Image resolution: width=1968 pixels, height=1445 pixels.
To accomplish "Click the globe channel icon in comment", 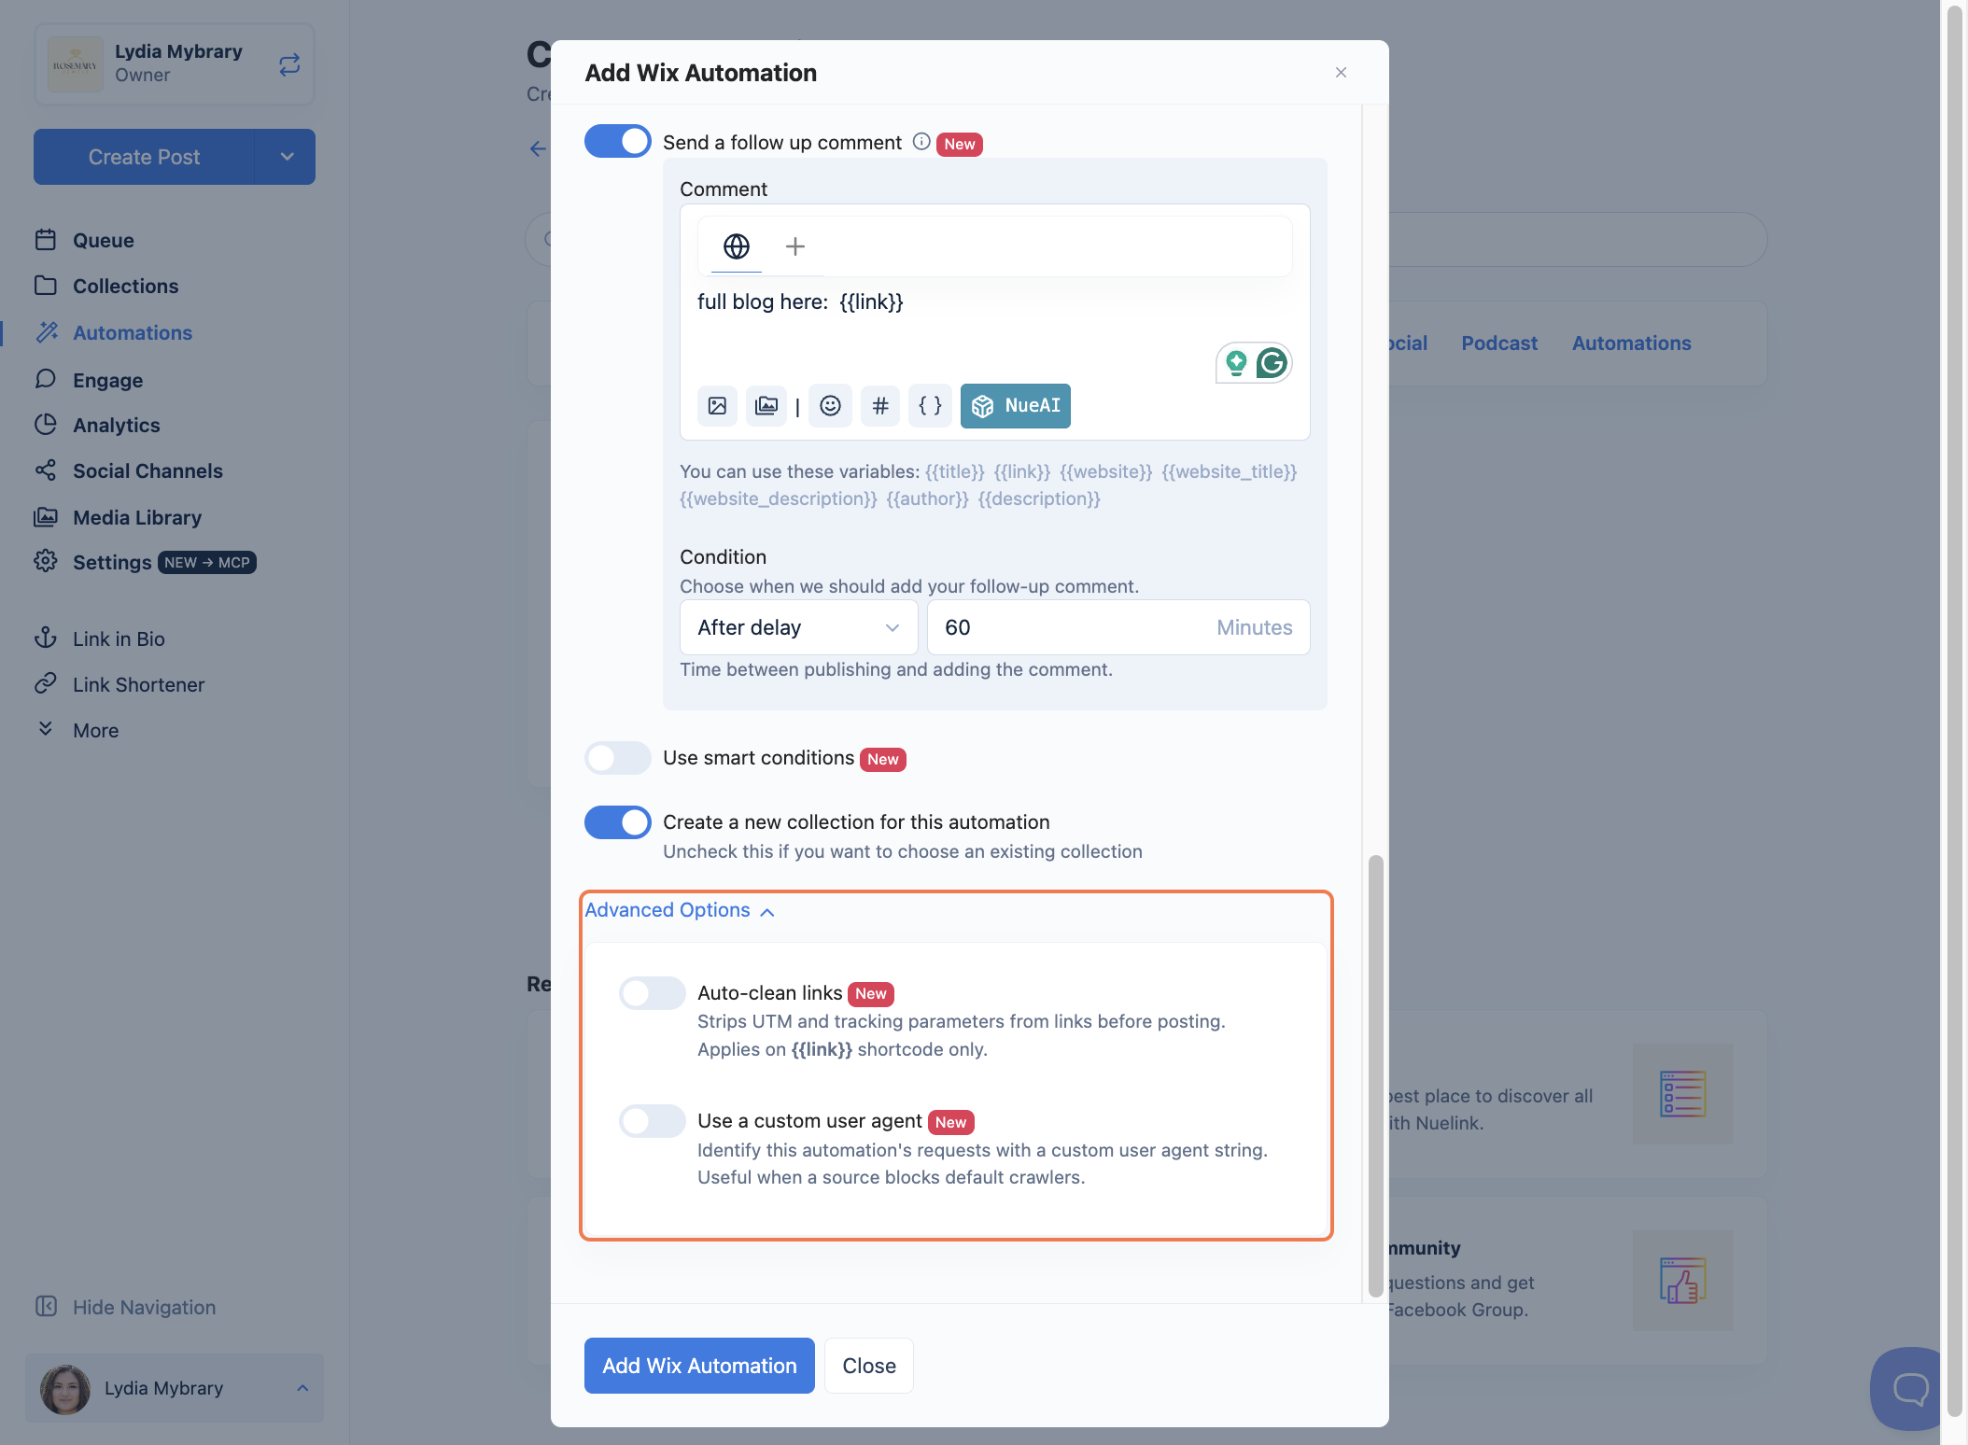I will click(x=737, y=246).
